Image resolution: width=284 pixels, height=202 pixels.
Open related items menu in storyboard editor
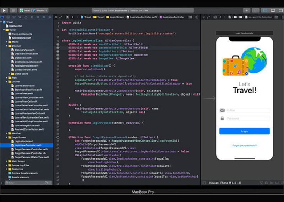(215, 17)
